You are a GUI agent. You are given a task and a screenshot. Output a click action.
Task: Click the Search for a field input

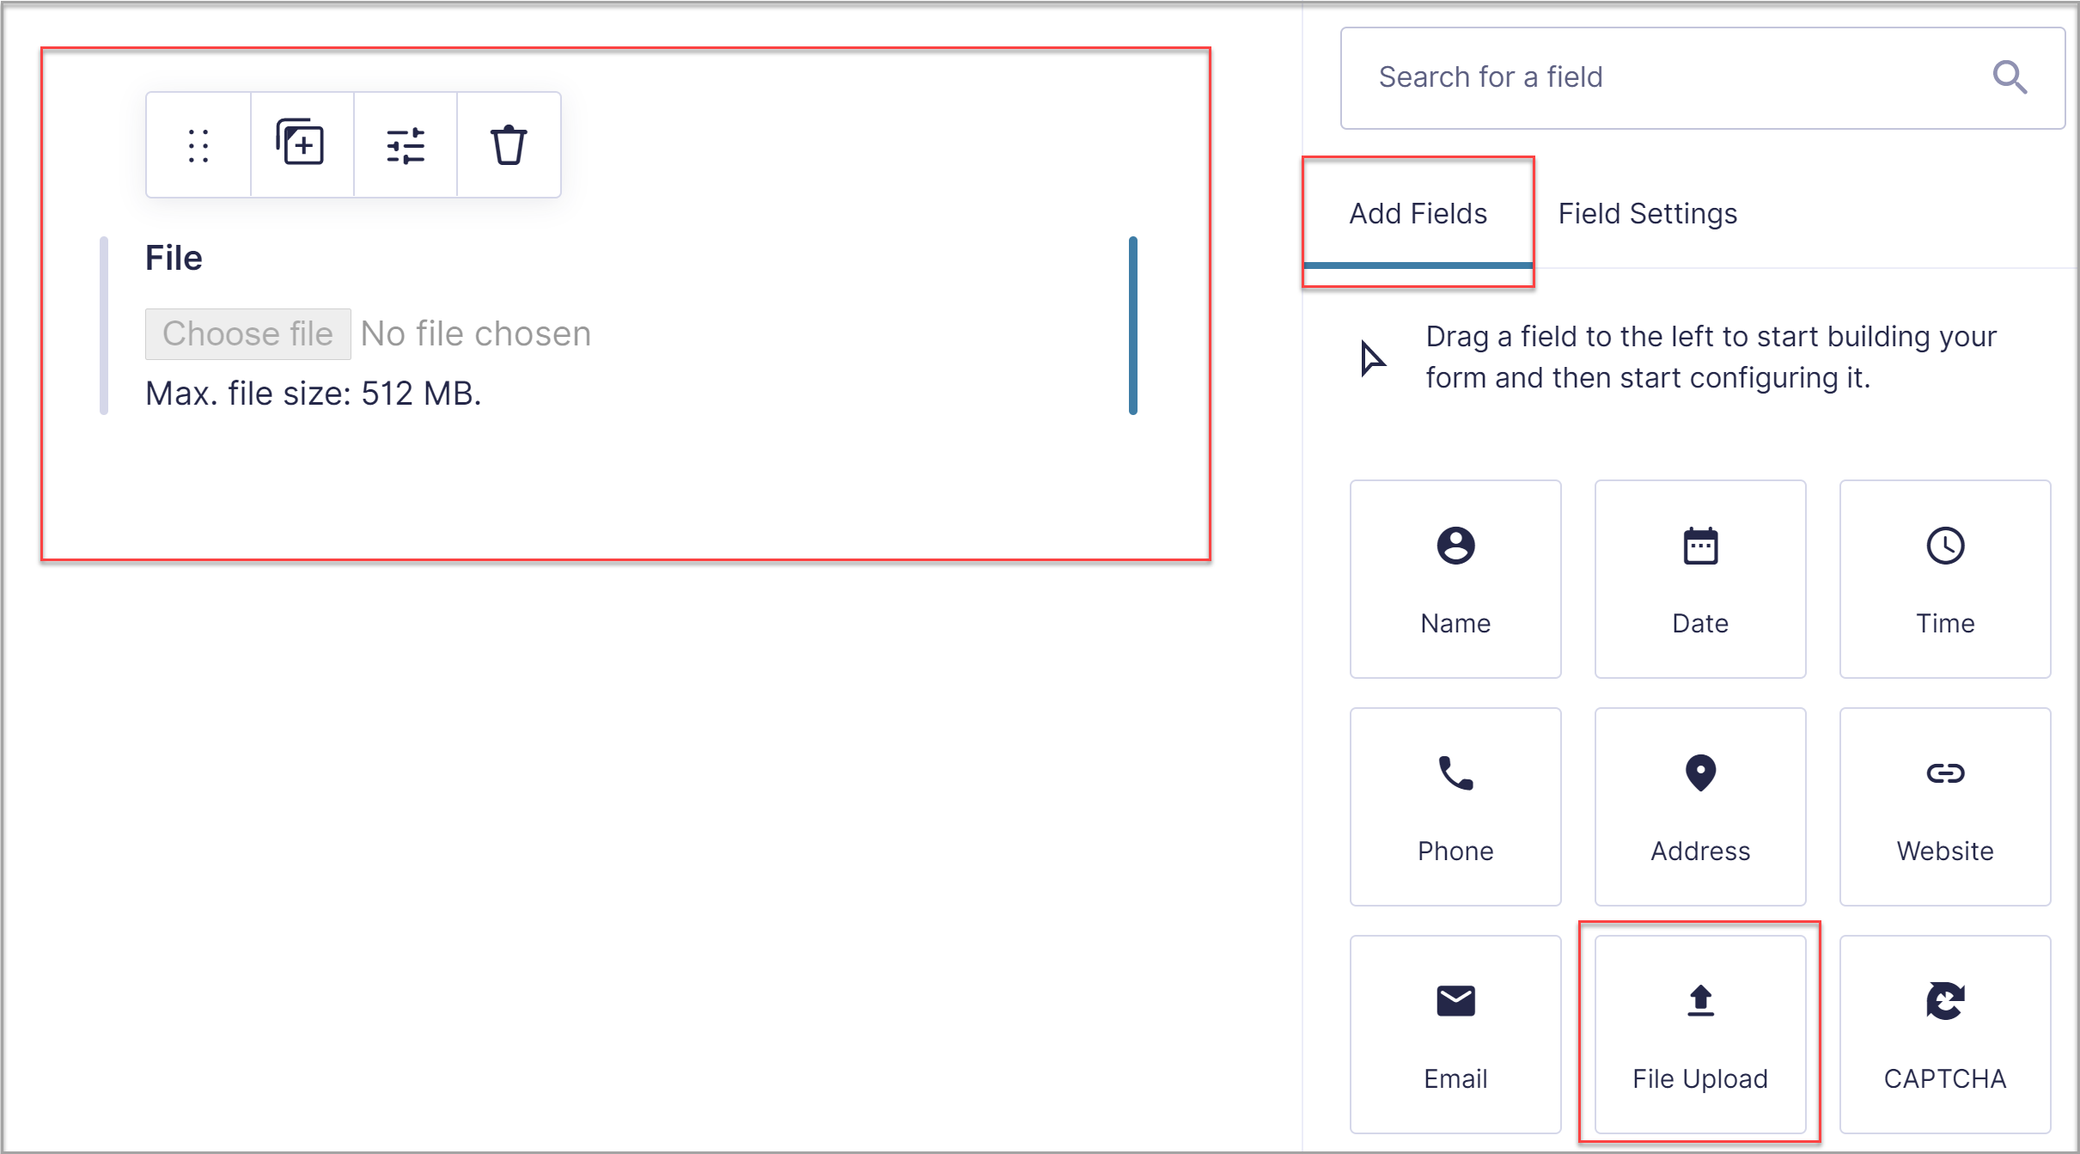tap(1700, 78)
